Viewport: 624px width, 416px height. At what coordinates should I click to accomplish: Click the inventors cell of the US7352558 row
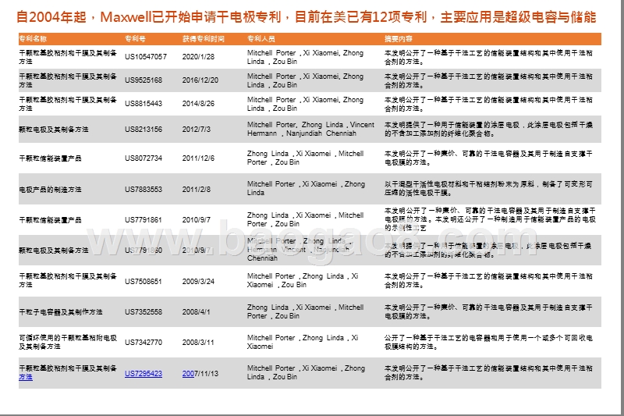tap(305, 311)
